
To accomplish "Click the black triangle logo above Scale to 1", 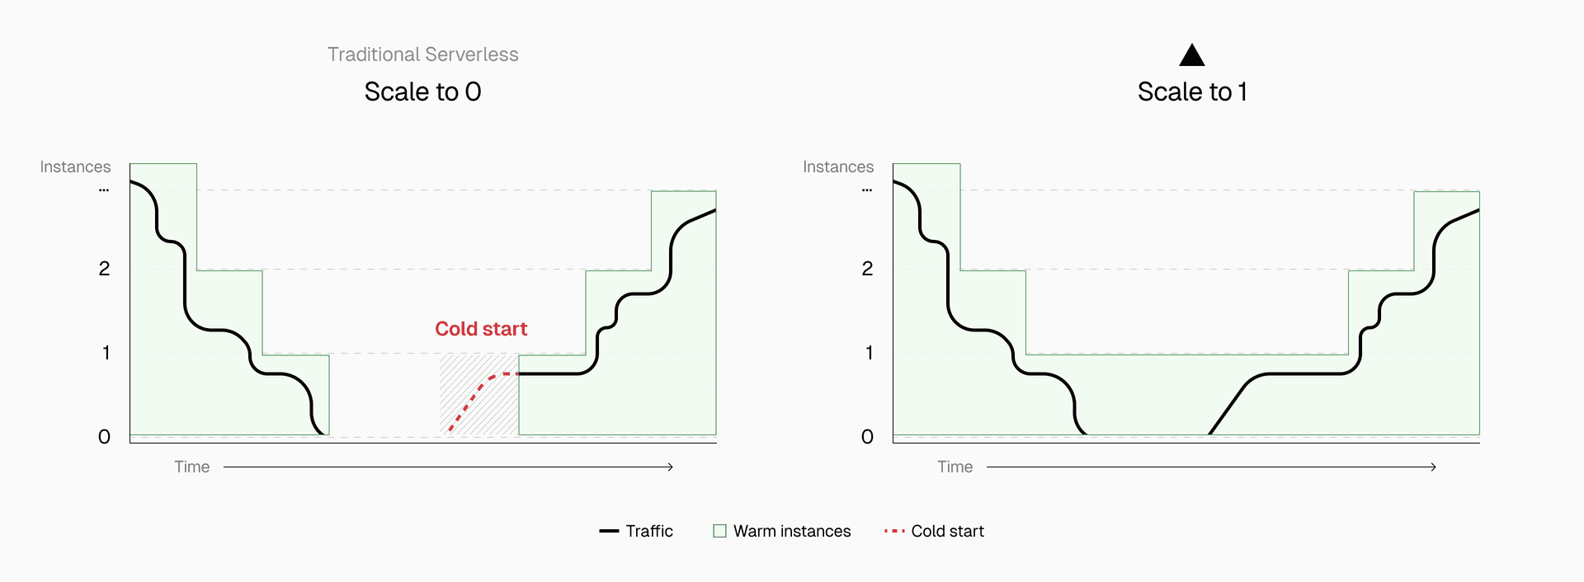I will point(1191,56).
